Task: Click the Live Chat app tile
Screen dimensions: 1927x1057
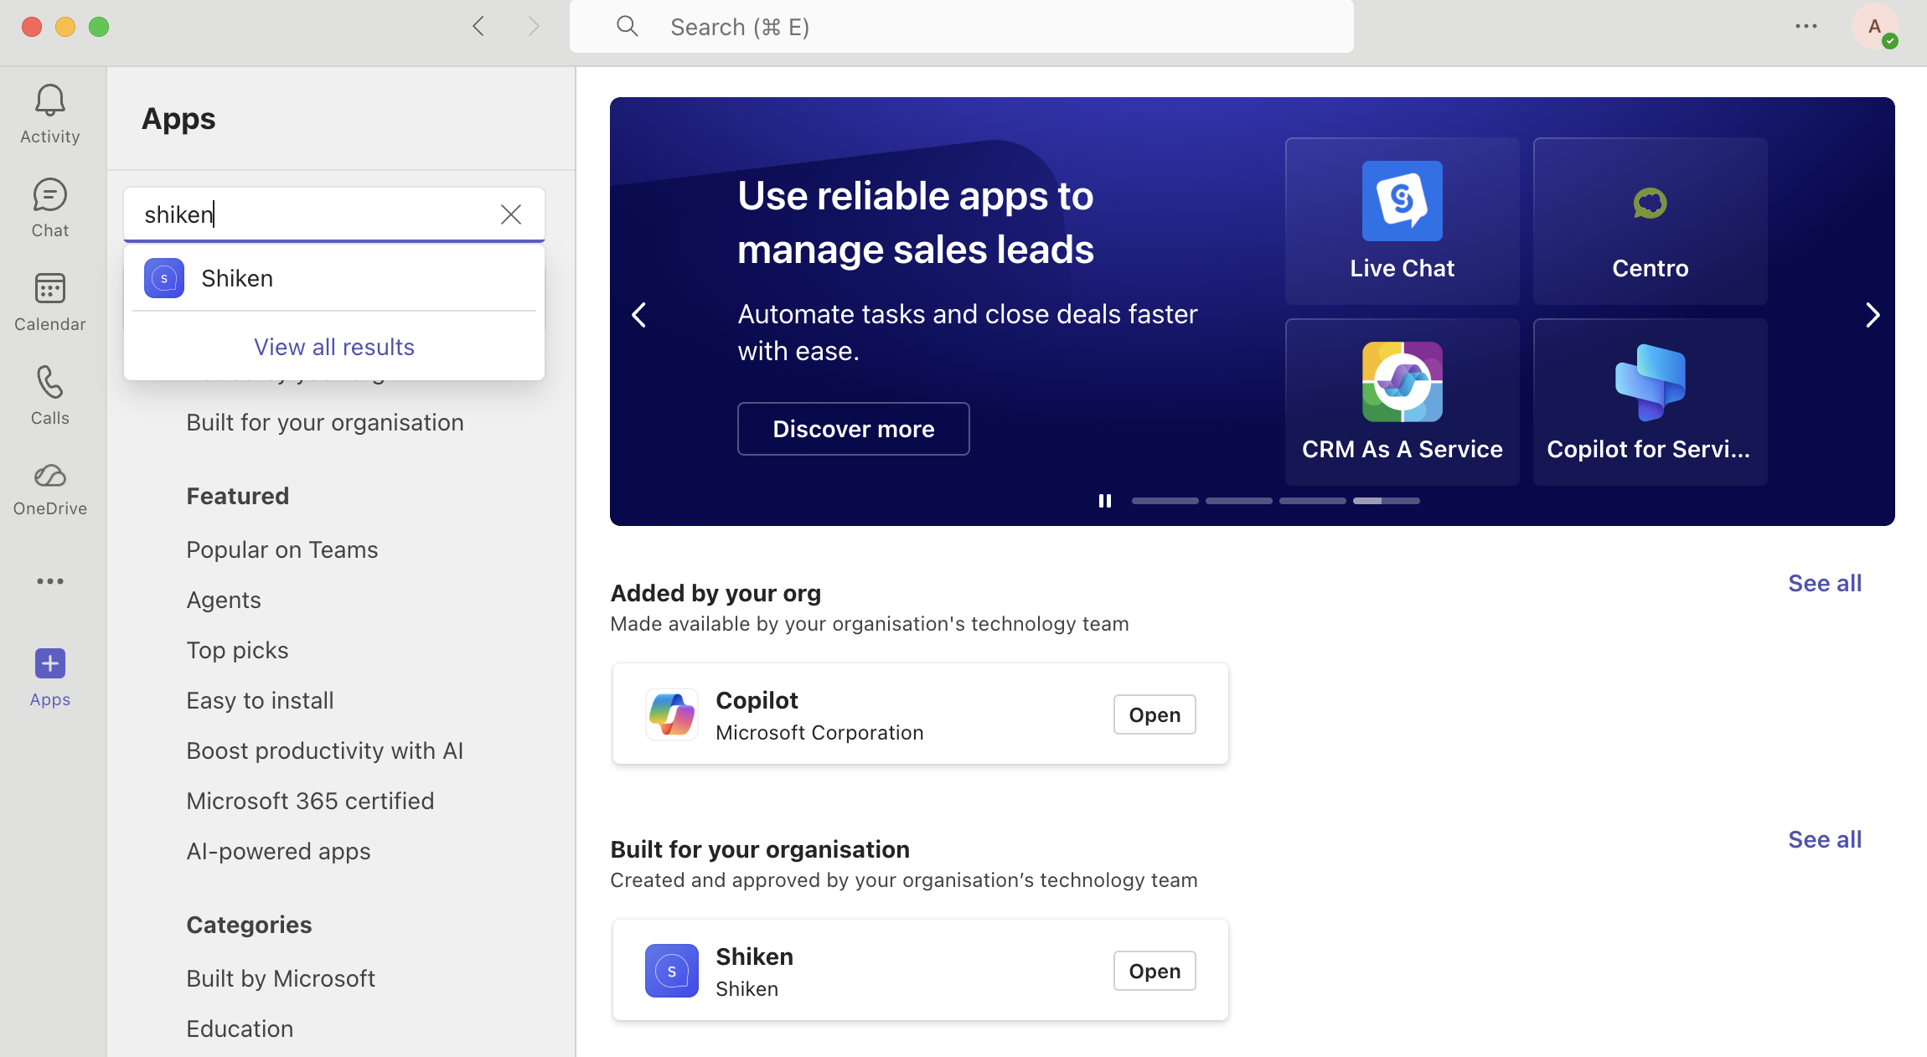Action: point(1402,221)
